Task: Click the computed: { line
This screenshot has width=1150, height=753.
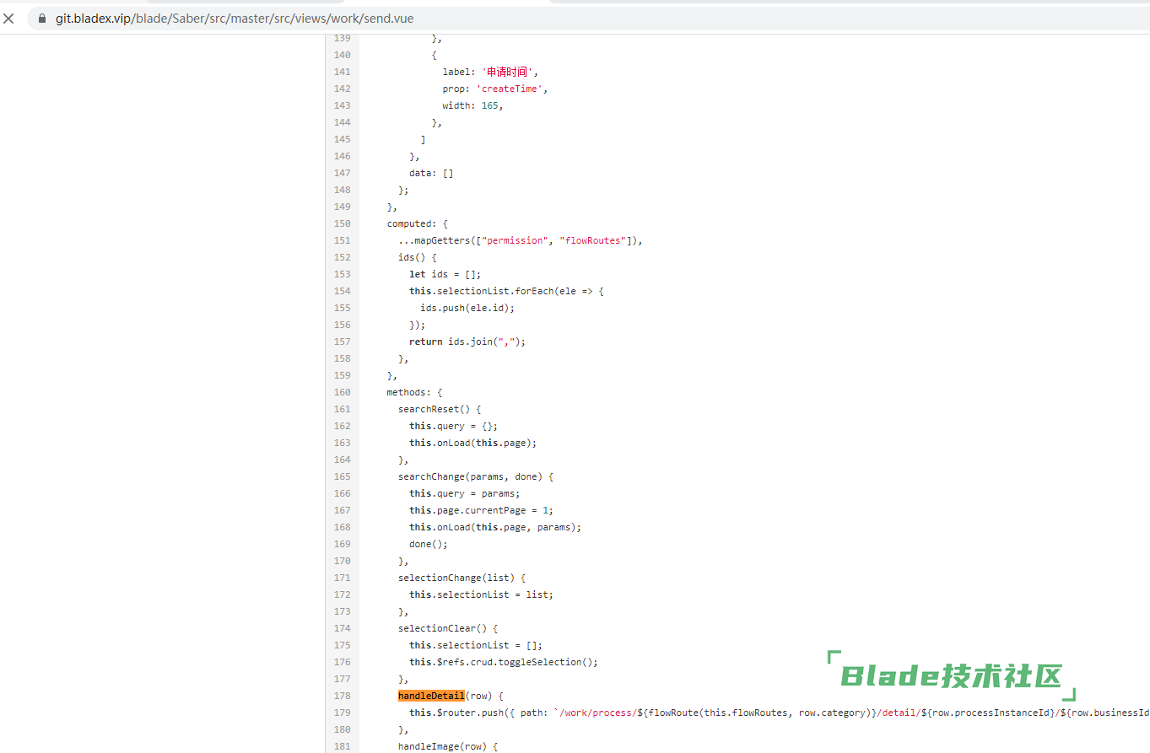Action: [x=418, y=223]
